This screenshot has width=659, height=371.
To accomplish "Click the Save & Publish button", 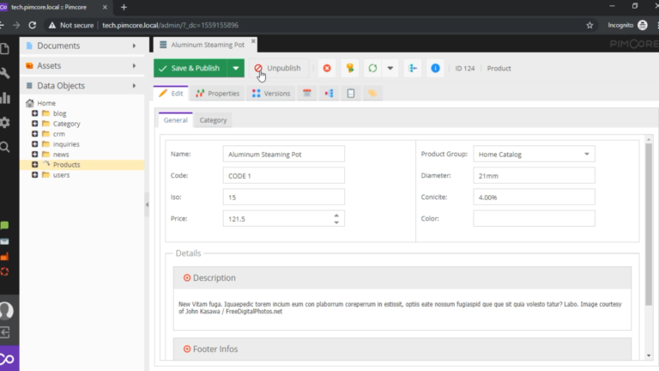I will pos(190,68).
